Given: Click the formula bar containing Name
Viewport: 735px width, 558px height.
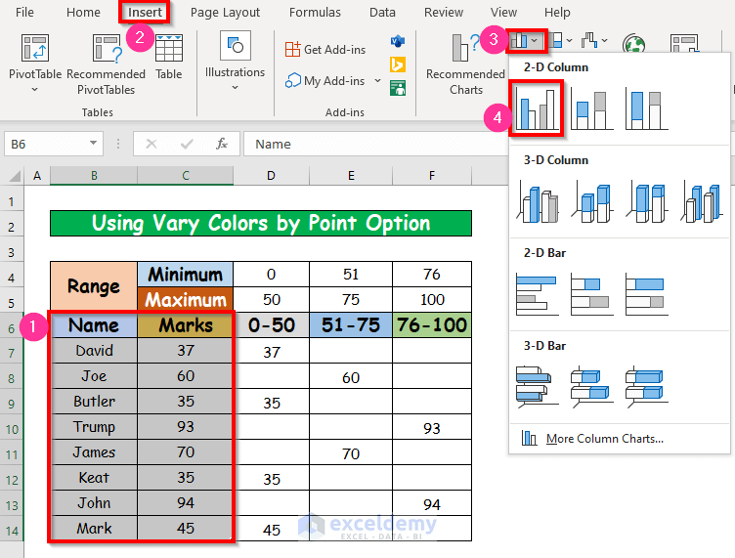Looking at the screenshot, I should [375, 144].
